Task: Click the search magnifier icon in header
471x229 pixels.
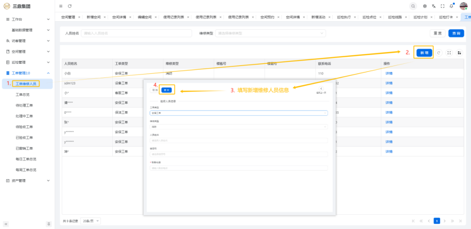Action: click(413, 6)
